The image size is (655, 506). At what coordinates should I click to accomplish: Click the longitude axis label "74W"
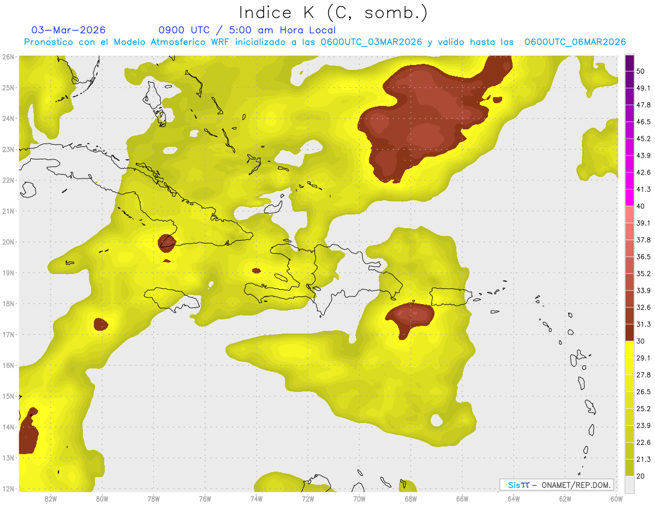pos(257,498)
